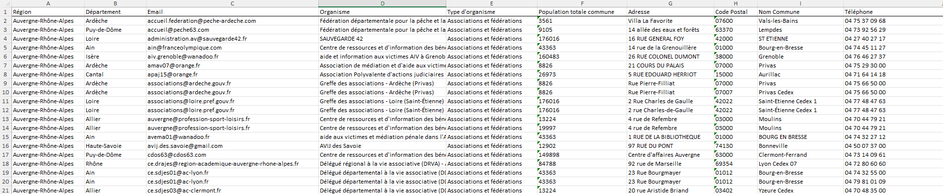Click the 'Région' header cell
Image resolution: width=943 pixels, height=194 pixels.
[48, 12]
